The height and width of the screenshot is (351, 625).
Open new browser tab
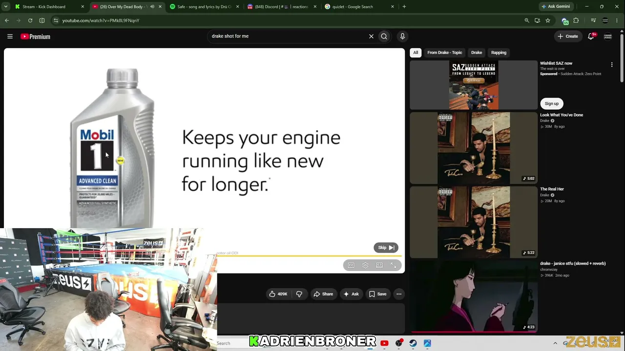pos(404,7)
